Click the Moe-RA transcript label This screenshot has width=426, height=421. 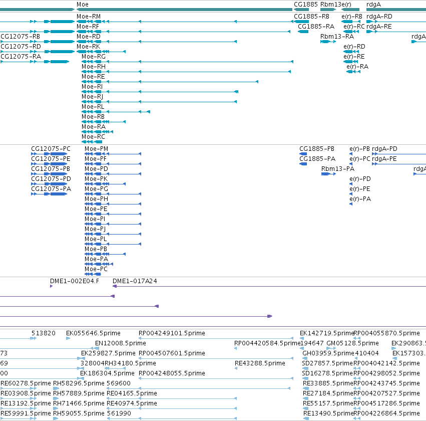tap(94, 127)
